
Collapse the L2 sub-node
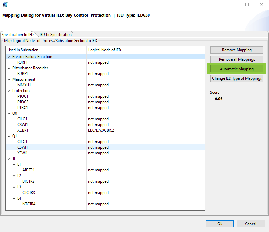(x=14, y=176)
